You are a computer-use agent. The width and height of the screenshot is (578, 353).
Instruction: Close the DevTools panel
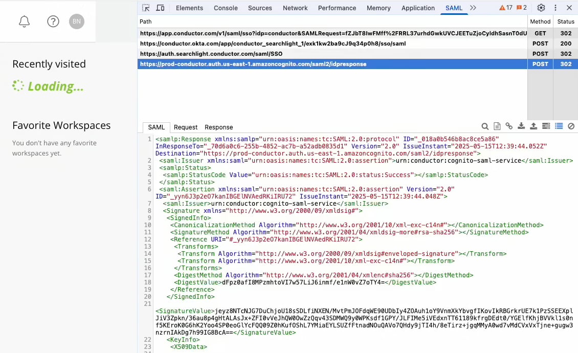pyautogui.click(x=569, y=8)
